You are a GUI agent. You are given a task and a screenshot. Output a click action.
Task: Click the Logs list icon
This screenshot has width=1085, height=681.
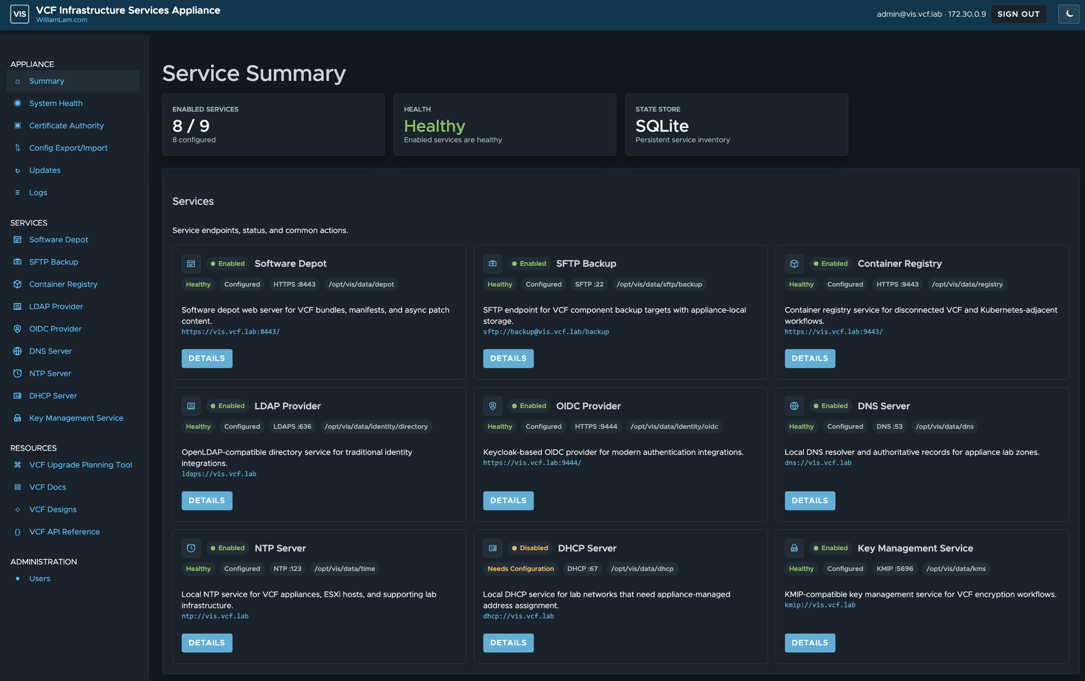[17, 192]
